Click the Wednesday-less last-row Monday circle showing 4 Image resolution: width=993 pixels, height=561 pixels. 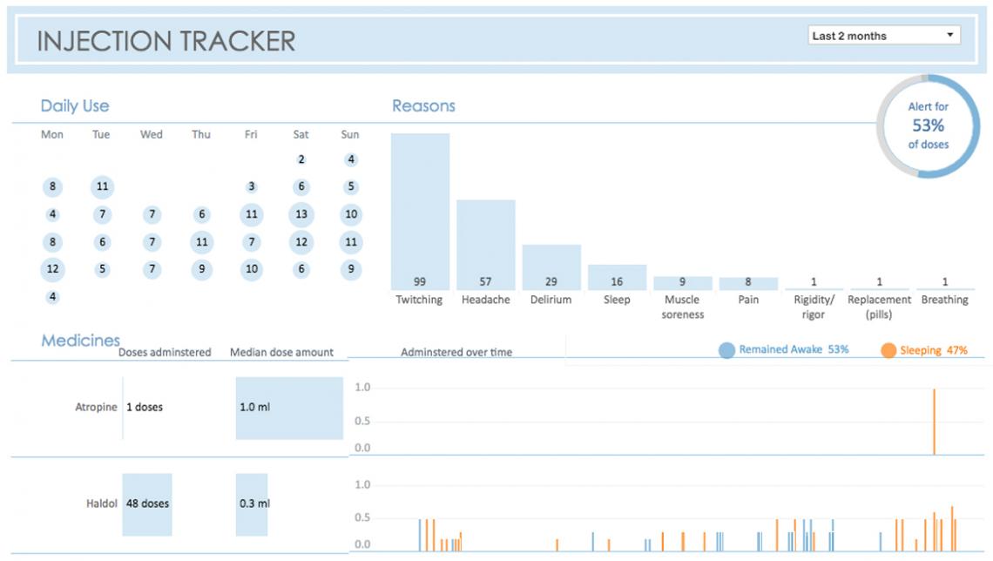pos(52,297)
